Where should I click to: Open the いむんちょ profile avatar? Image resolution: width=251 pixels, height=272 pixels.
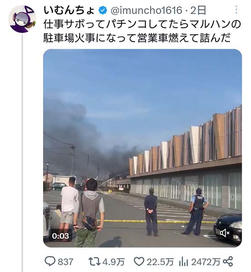tap(22, 19)
